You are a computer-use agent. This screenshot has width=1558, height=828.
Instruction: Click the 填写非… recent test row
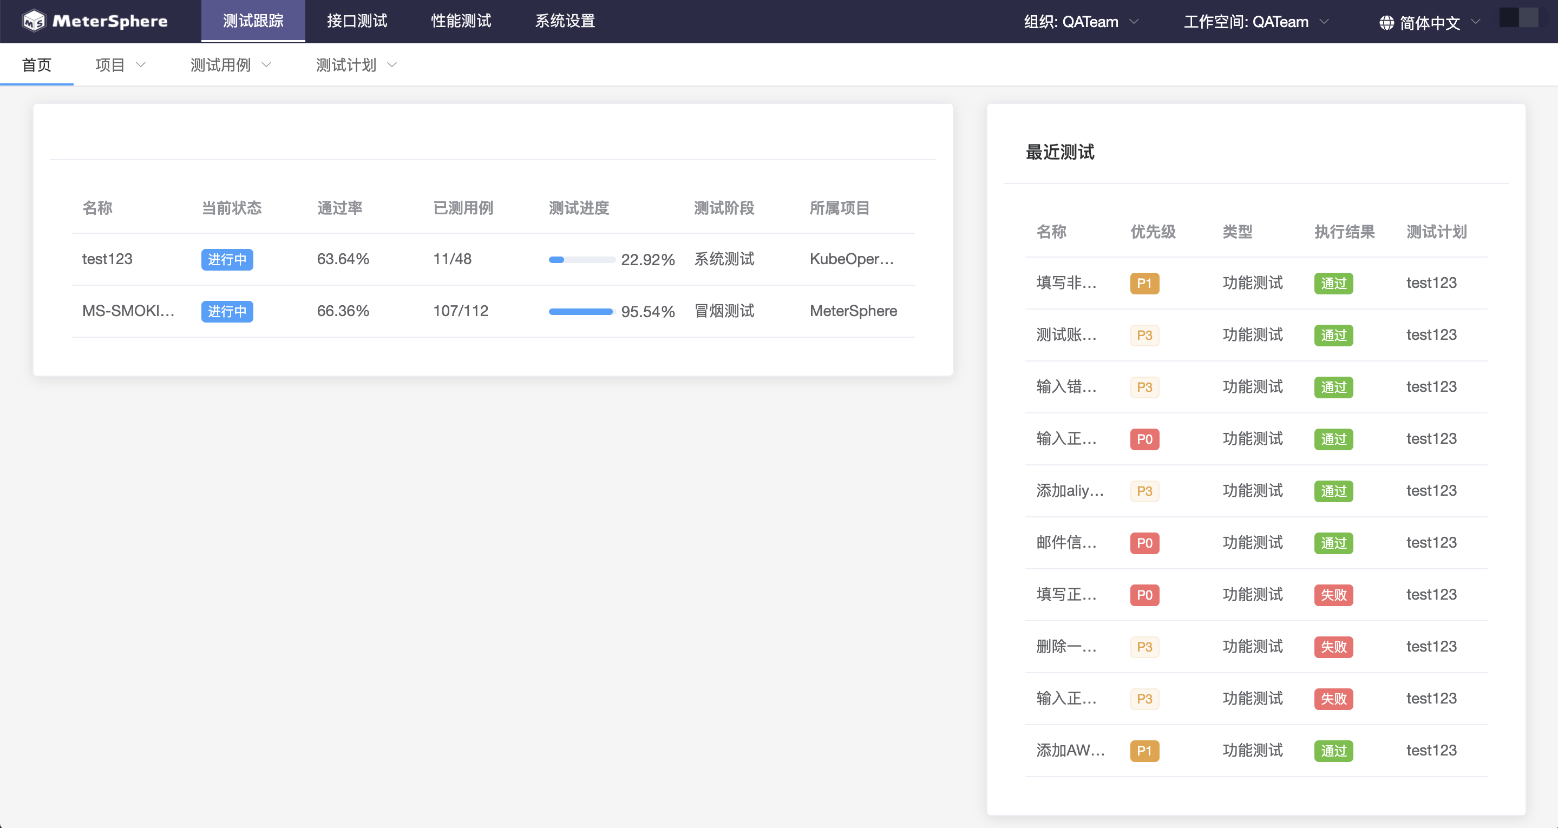click(1256, 283)
